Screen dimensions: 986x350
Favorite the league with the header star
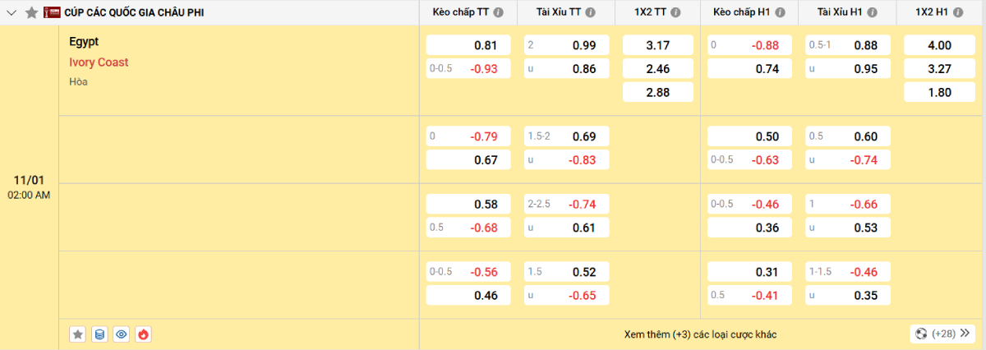[x=31, y=12]
